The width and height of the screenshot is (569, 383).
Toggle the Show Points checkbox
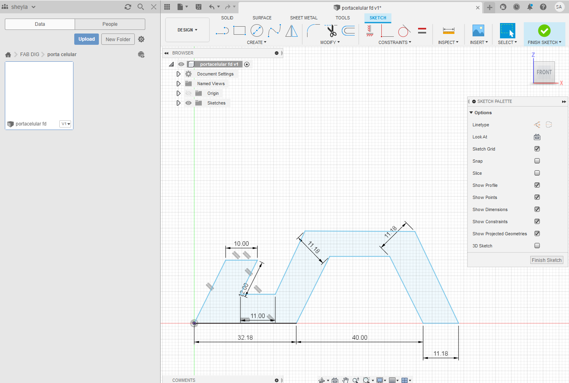coord(537,197)
